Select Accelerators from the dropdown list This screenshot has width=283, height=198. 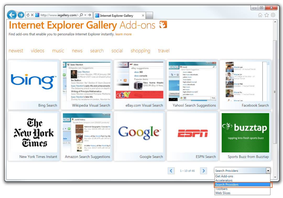(242, 180)
